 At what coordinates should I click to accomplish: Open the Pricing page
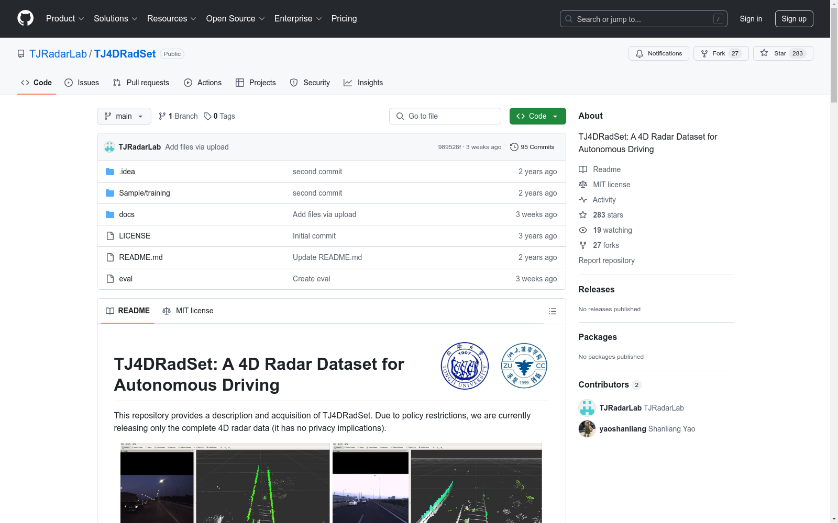click(344, 19)
